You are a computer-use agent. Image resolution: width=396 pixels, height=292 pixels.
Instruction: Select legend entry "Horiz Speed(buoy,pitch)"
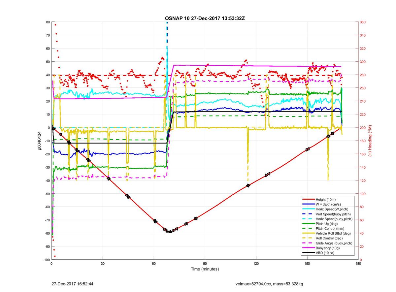tap(334, 219)
